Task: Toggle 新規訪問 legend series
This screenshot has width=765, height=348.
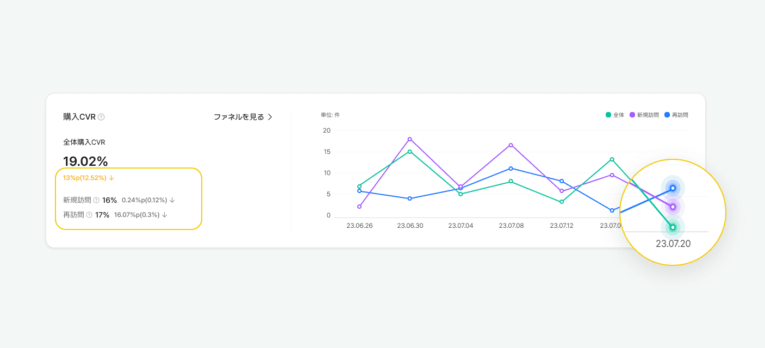Action: pyautogui.click(x=644, y=115)
